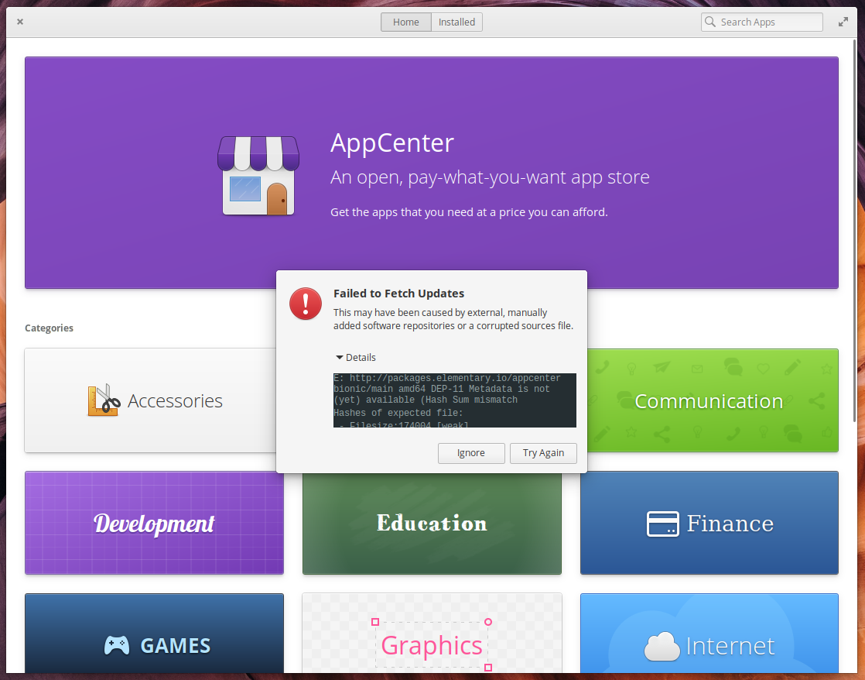Click the scissors and ruler Accessories icon

(x=104, y=400)
